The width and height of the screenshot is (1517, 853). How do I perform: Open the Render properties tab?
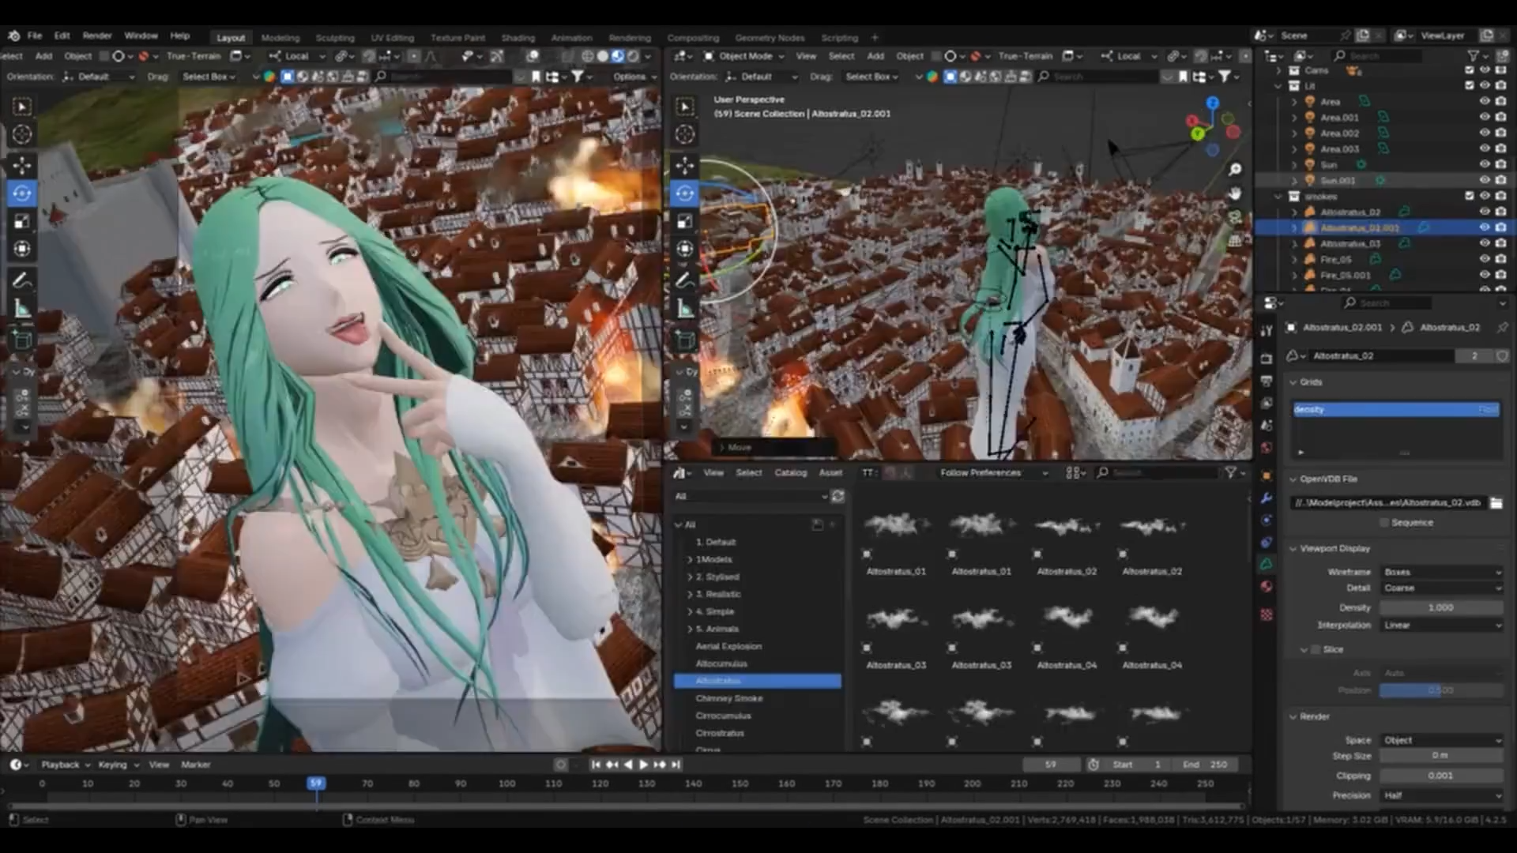coord(1267,359)
